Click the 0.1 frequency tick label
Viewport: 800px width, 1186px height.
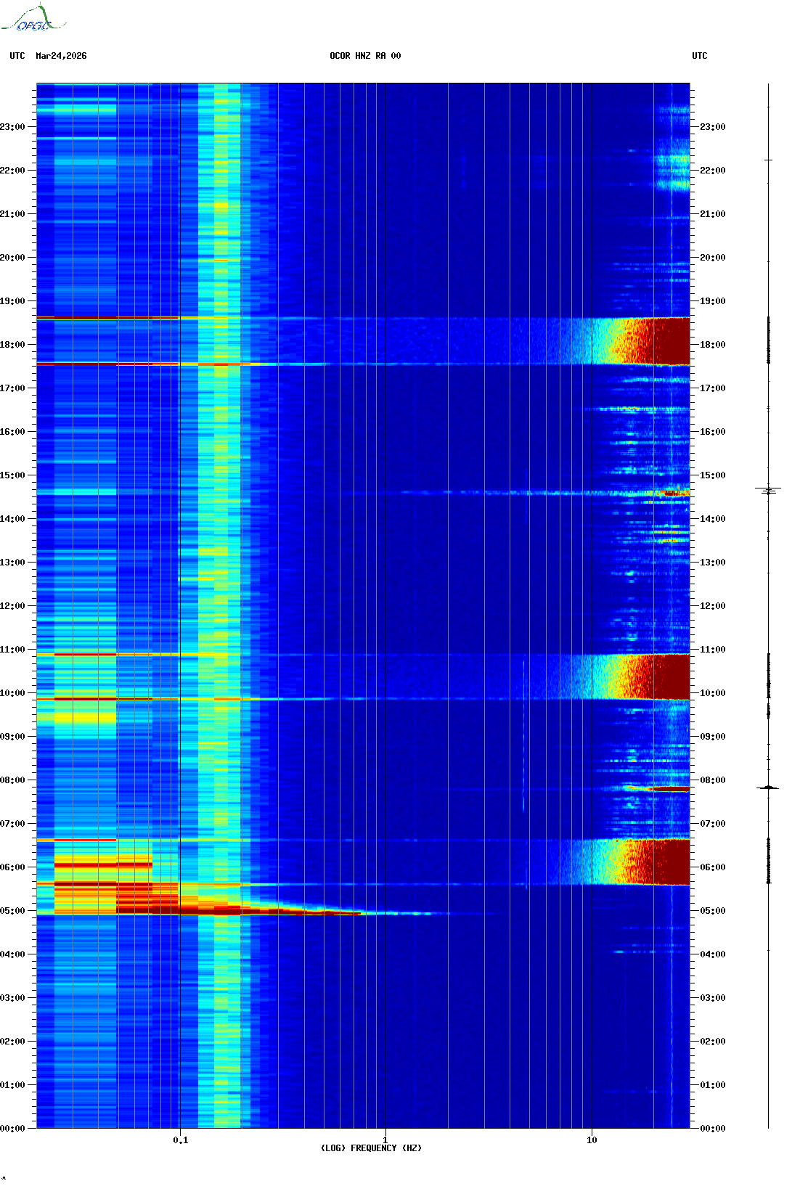click(181, 1140)
